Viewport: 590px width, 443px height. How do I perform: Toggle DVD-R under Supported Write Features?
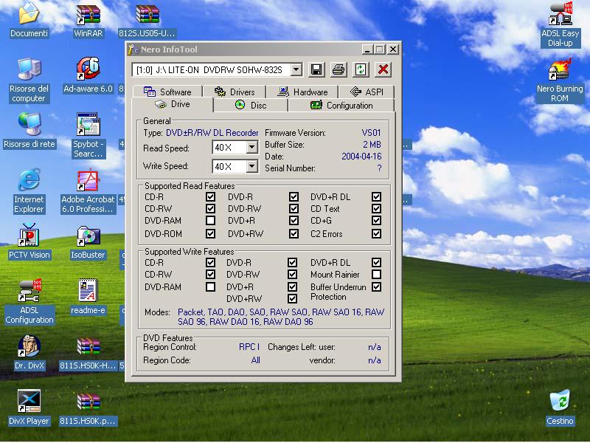[x=292, y=262]
